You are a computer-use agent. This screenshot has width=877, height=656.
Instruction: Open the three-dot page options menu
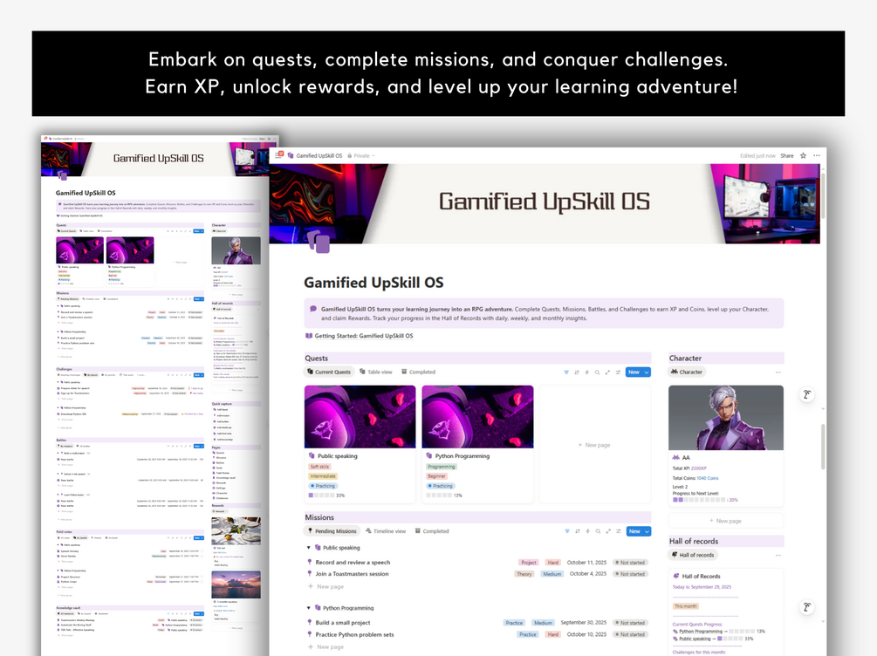[817, 155]
